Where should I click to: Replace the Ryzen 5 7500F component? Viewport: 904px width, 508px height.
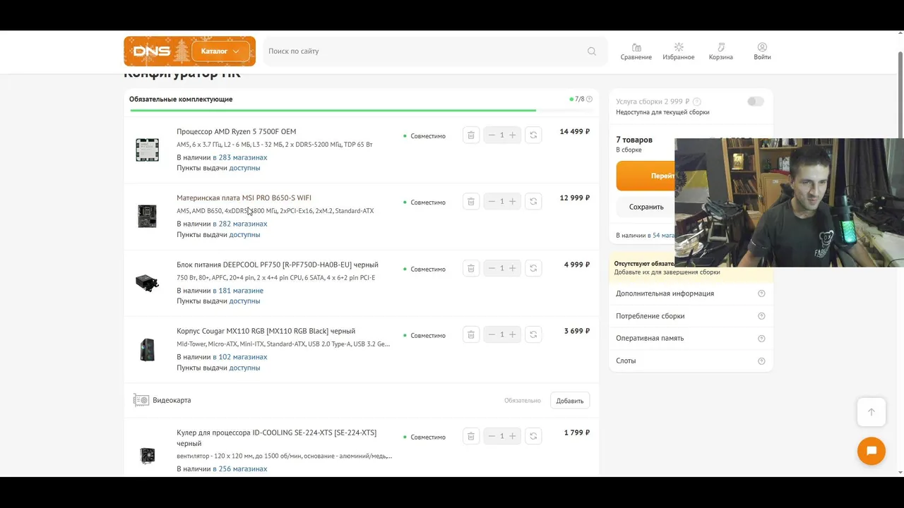coord(533,135)
